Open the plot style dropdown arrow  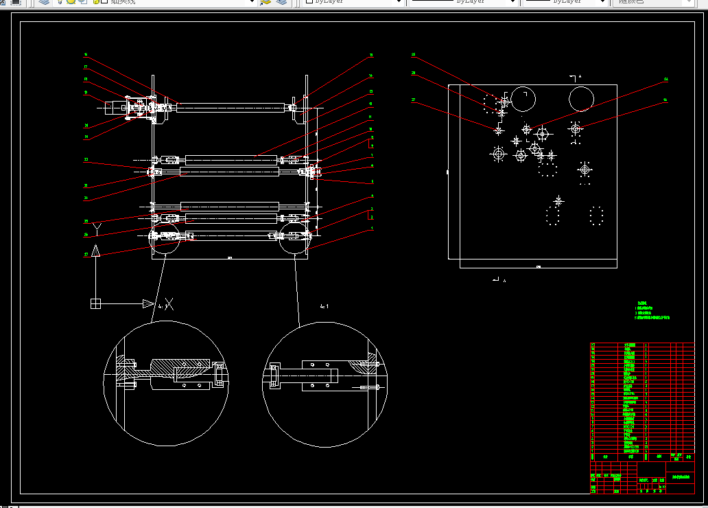(x=689, y=2)
